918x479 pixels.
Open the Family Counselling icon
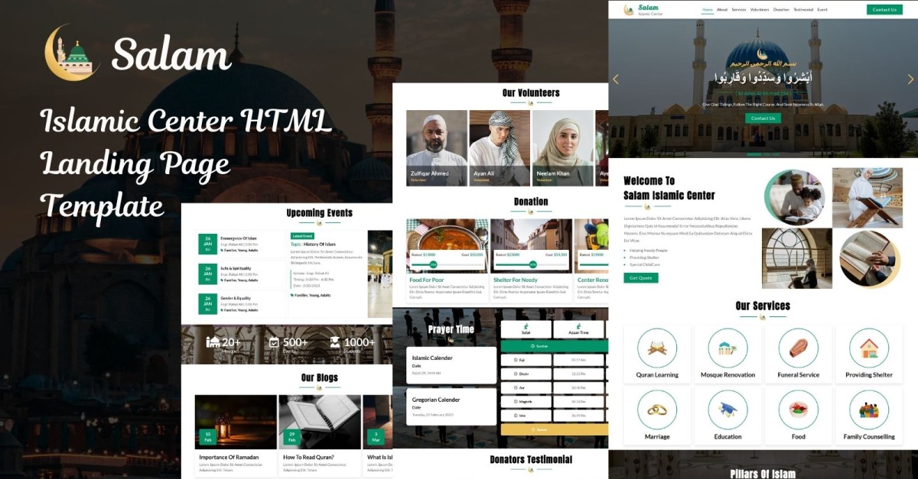[x=868, y=410]
